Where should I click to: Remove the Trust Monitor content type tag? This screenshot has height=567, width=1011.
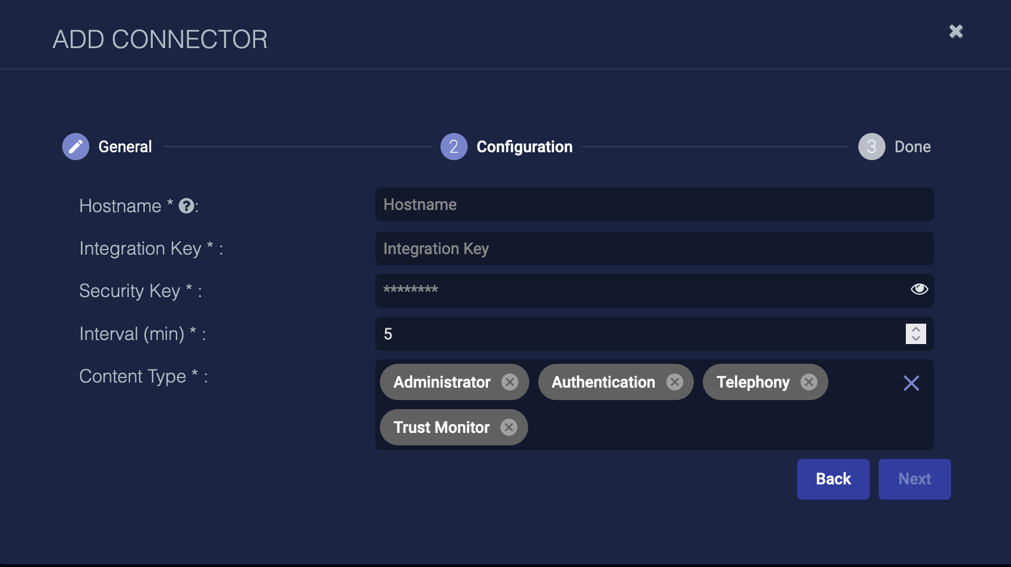coord(509,427)
